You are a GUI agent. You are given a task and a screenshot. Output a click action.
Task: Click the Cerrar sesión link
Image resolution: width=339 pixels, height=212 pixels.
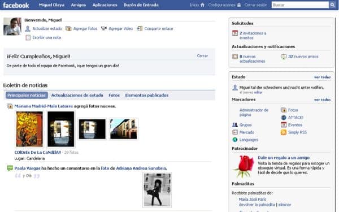[x=256, y=5]
